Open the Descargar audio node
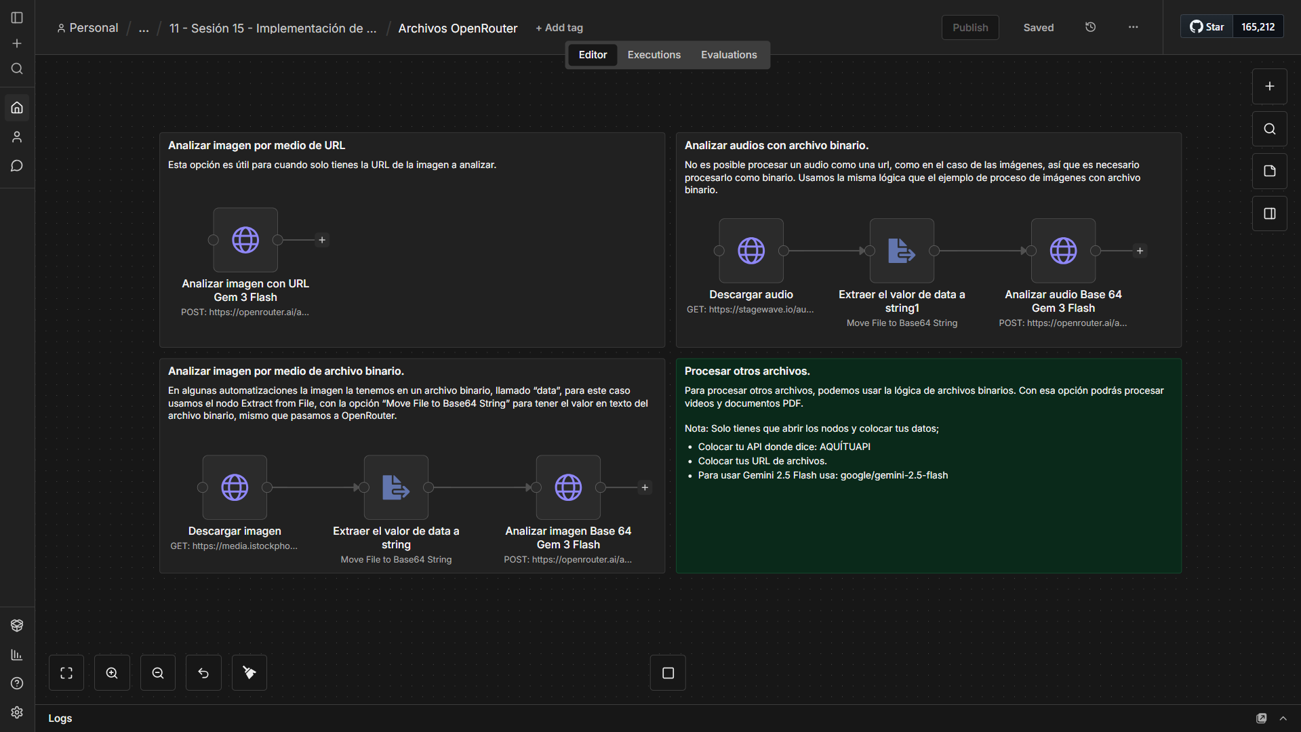 750,251
